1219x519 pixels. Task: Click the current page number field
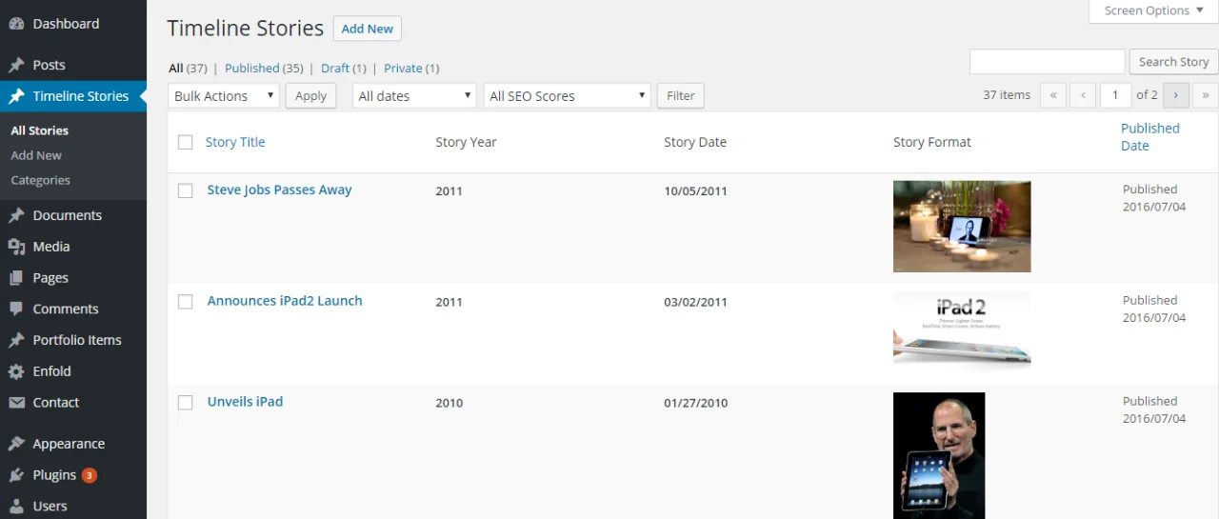pyautogui.click(x=1115, y=95)
